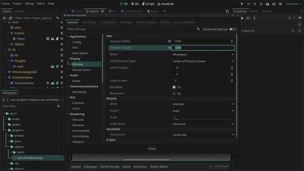Switch to the Input Map tab
The width and height of the screenshot is (304, 171).
click(89, 22)
